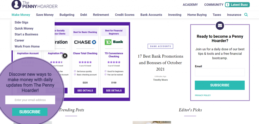
Task: Open the Privacy Policy link
Action: [x=203, y=95]
